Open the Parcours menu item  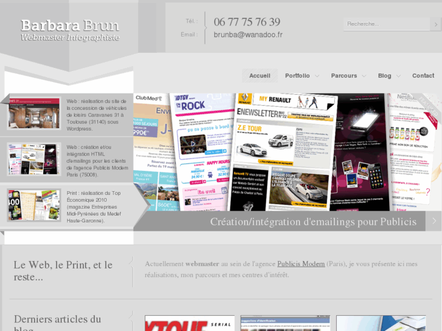(344, 75)
